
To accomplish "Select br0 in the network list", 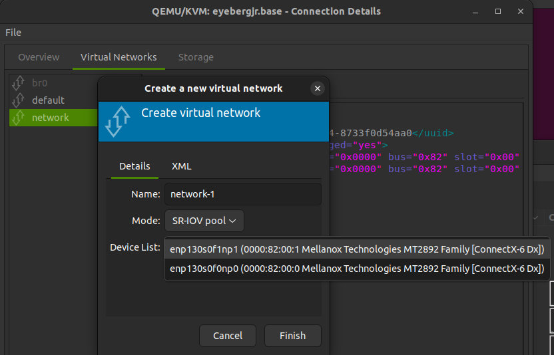I will [53, 83].
